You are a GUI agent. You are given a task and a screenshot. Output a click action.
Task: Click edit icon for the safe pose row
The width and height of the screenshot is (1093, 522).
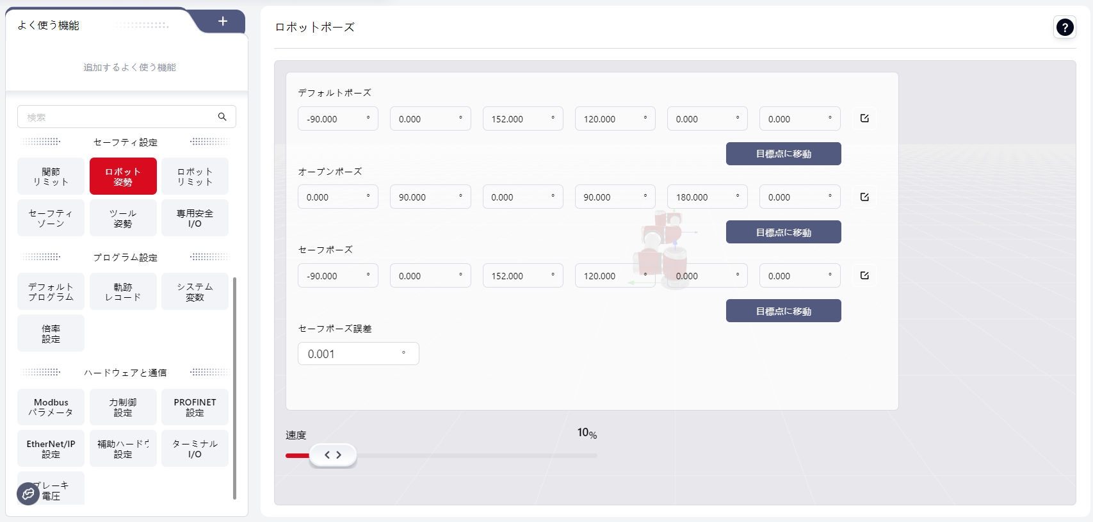tap(864, 275)
